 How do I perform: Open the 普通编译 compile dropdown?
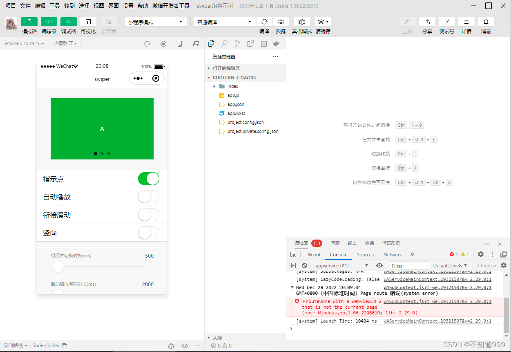point(225,22)
